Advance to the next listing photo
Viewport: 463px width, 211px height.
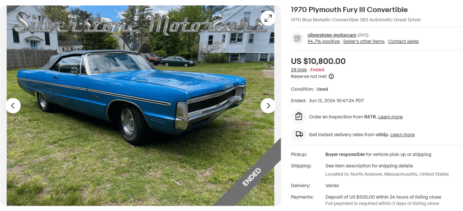(x=268, y=105)
